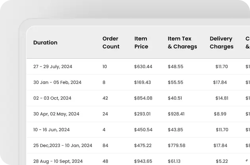The image size is (250, 165).
Task: Click item price $630.44
Action: 143,67
